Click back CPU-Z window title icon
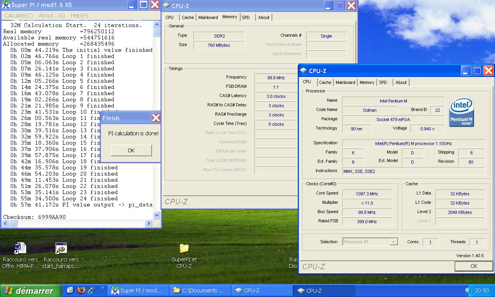 166,5
